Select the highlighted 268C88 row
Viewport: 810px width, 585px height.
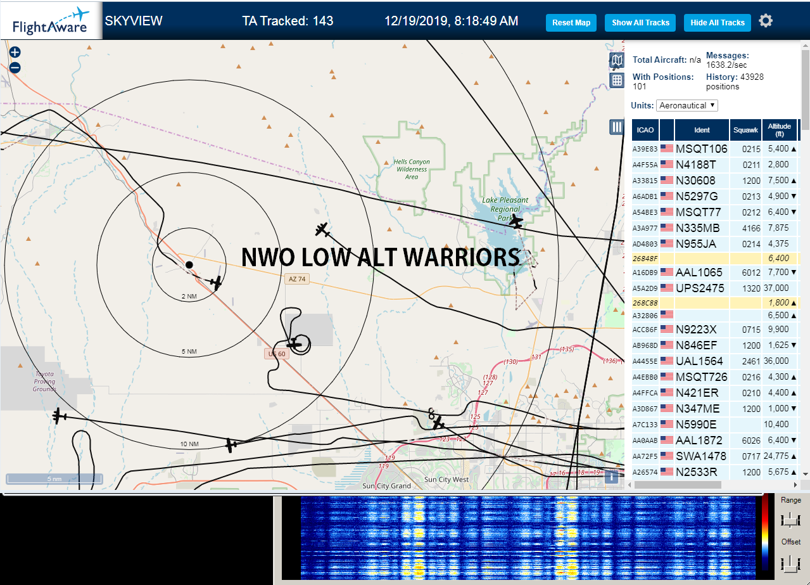click(716, 302)
